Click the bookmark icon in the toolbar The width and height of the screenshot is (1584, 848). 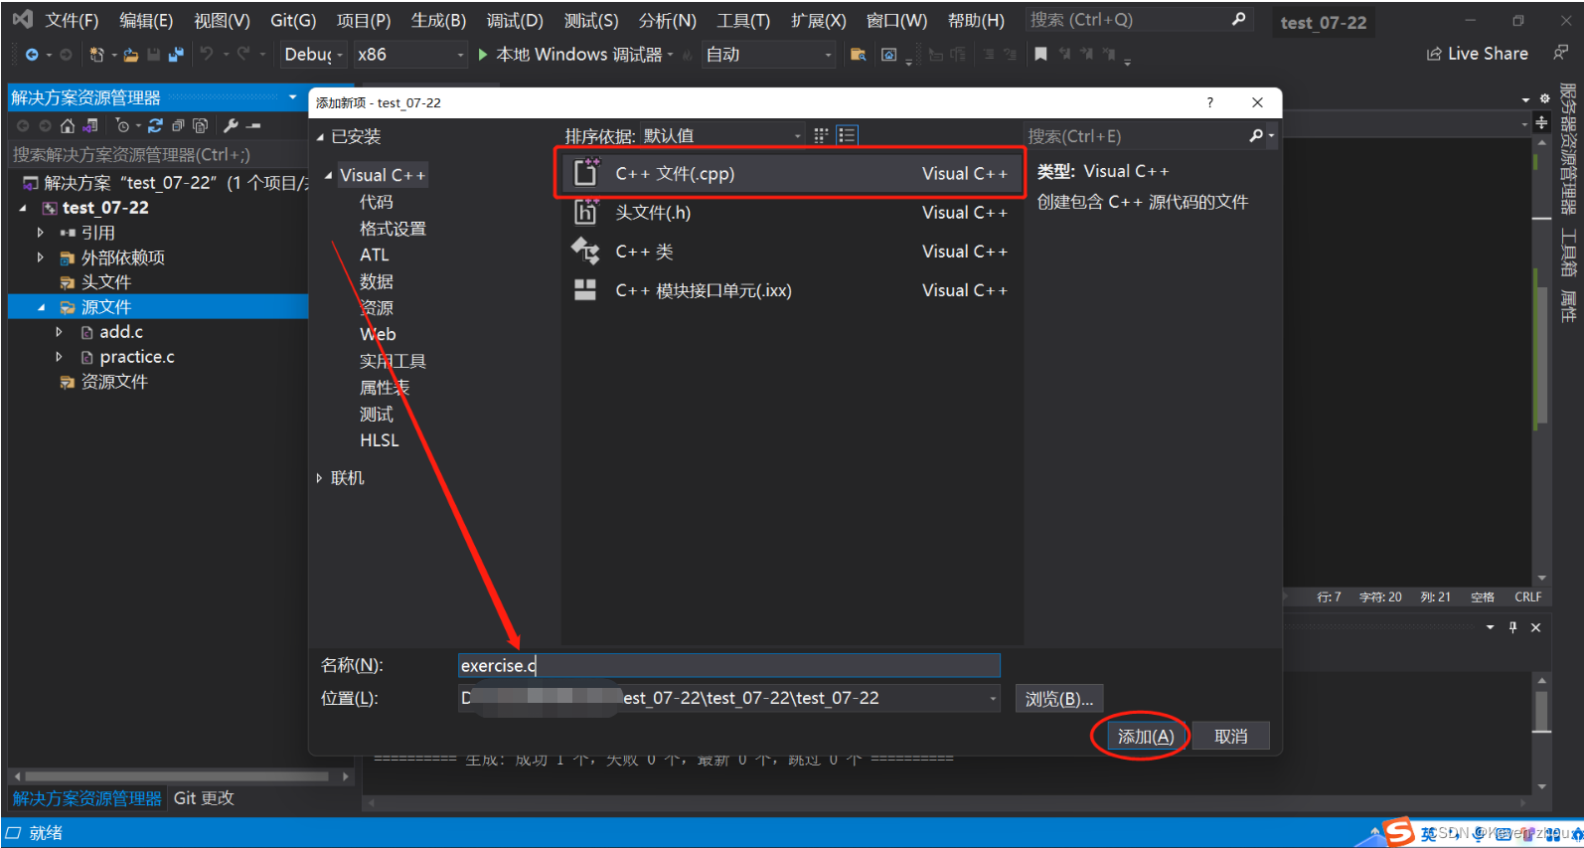click(1040, 55)
